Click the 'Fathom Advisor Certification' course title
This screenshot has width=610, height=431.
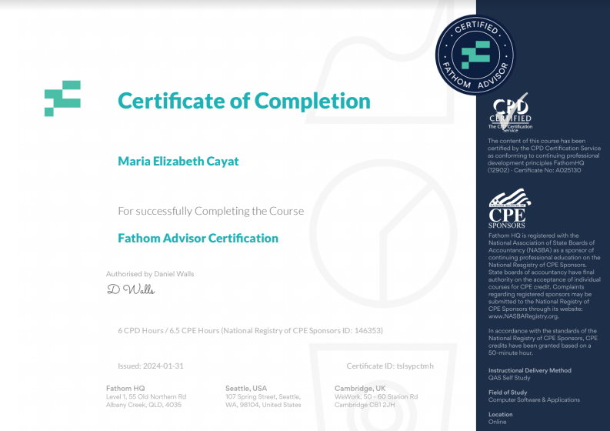click(x=198, y=238)
